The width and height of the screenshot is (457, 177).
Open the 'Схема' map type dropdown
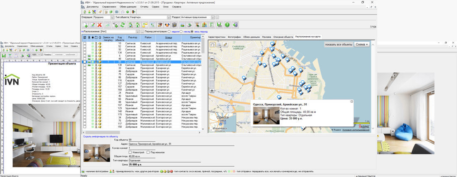pos(362,44)
